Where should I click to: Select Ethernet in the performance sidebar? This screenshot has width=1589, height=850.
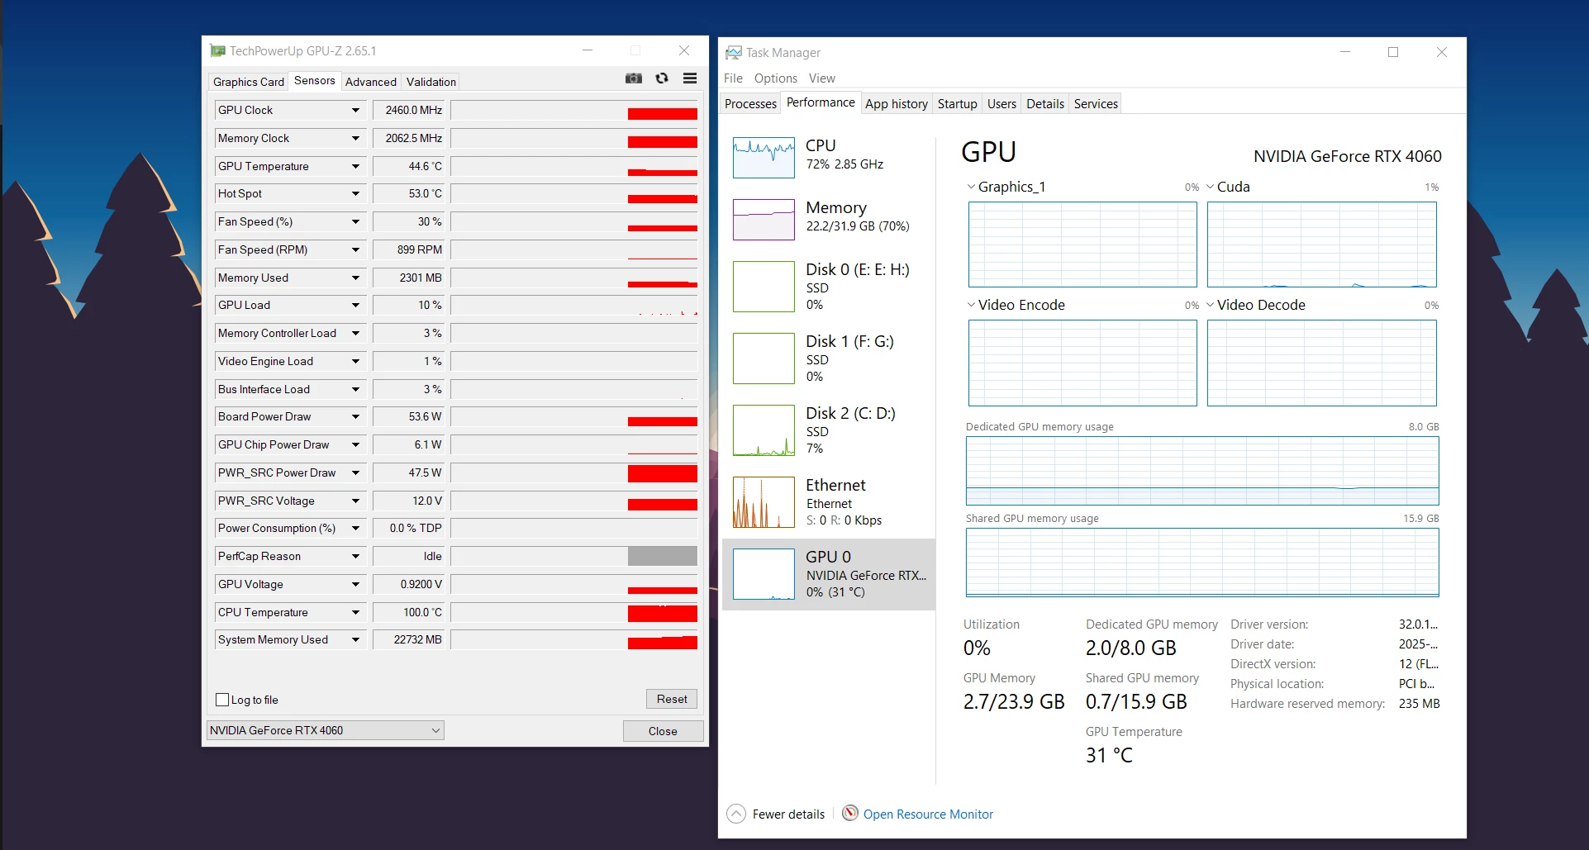[829, 502]
